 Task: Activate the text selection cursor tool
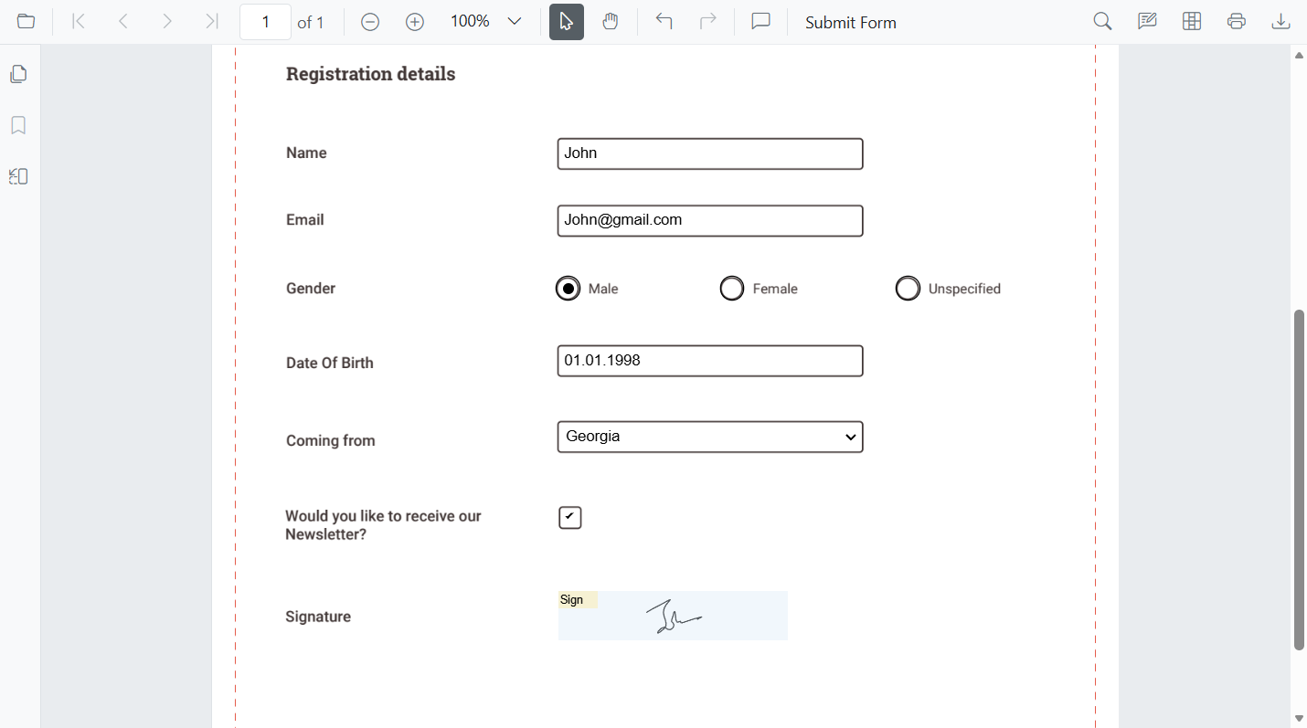click(567, 22)
